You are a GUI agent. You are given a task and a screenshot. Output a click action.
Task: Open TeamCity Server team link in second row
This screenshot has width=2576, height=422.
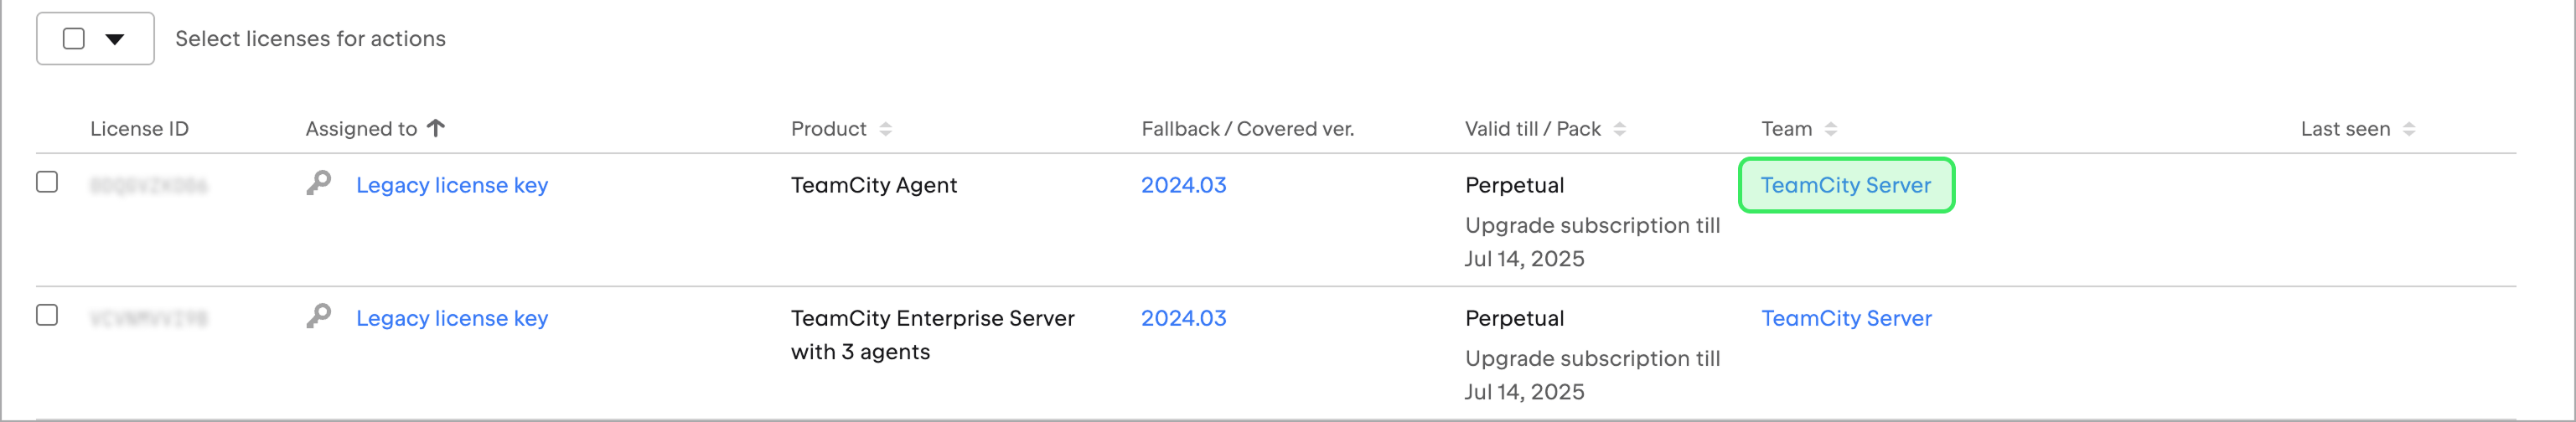[x=1846, y=318]
